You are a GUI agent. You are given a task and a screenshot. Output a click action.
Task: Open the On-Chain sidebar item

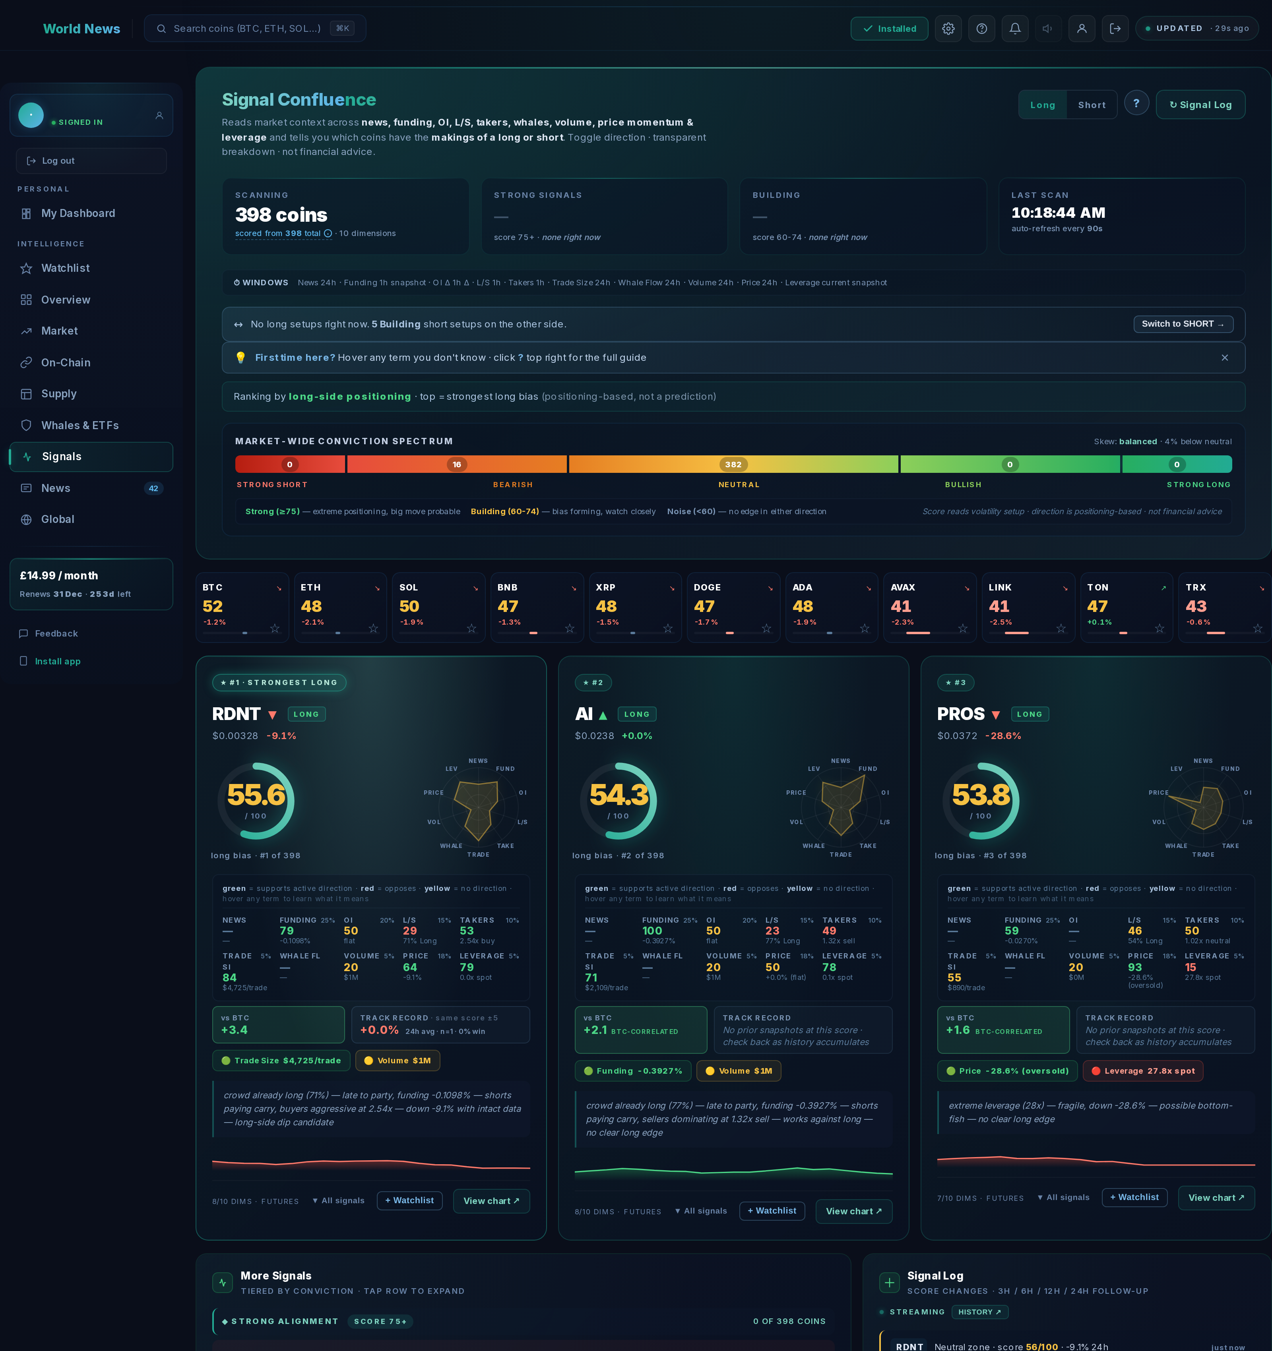[91, 363]
